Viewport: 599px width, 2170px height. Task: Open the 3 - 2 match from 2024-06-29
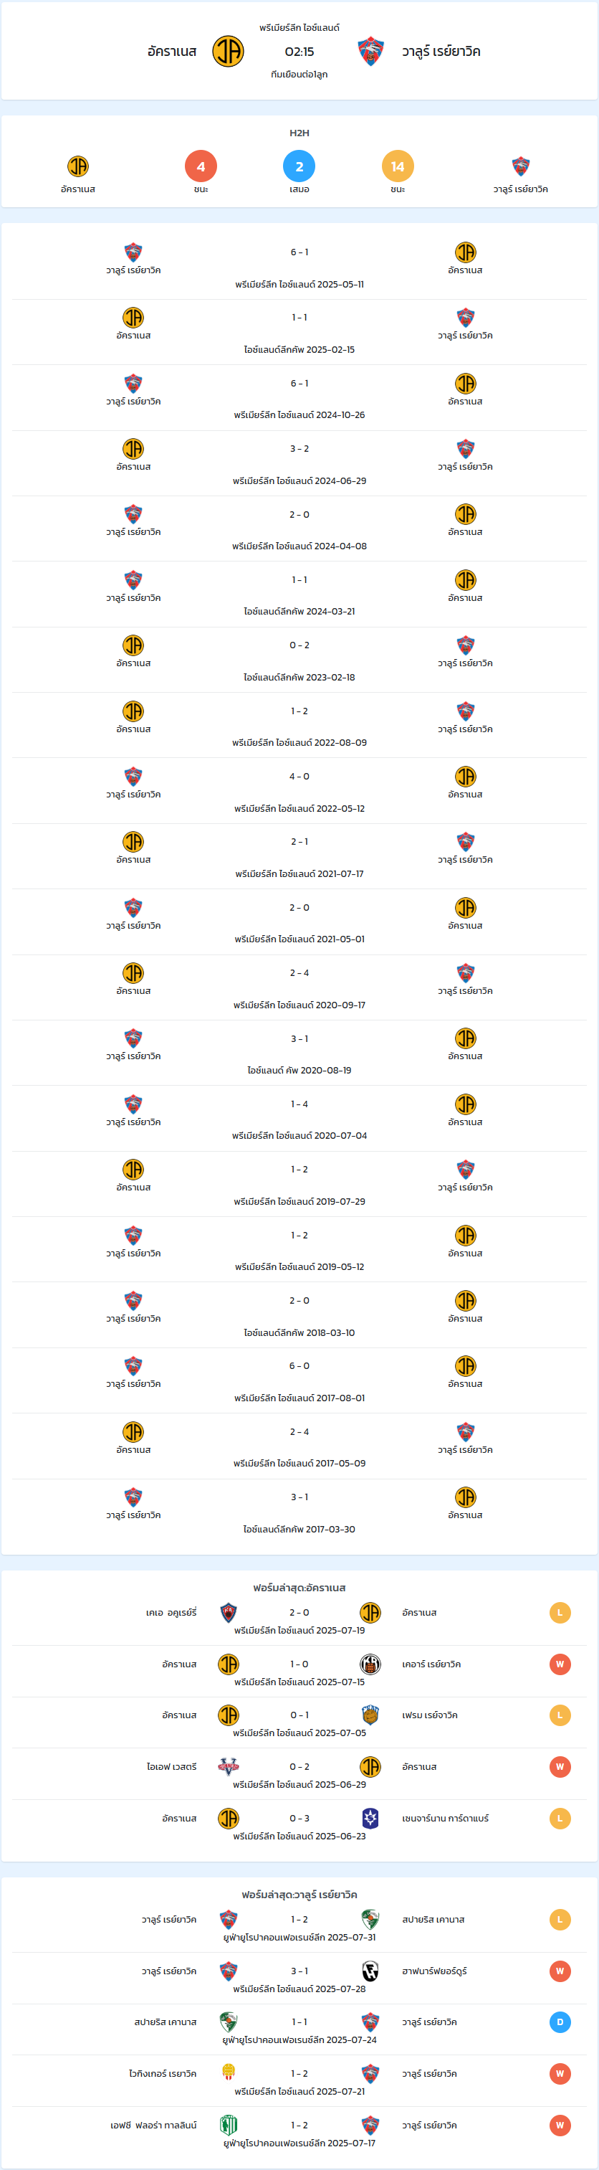(x=299, y=463)
